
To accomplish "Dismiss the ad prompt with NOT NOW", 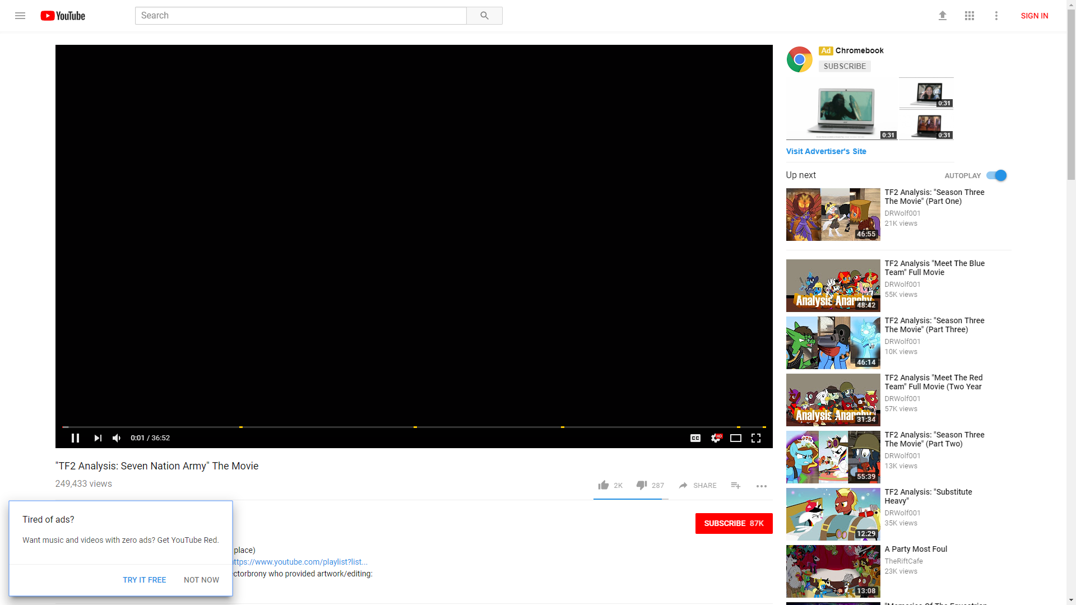I will tap(201, 580).
